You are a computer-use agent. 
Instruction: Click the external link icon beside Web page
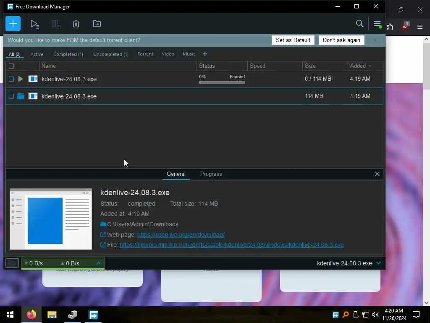[103, 235]
